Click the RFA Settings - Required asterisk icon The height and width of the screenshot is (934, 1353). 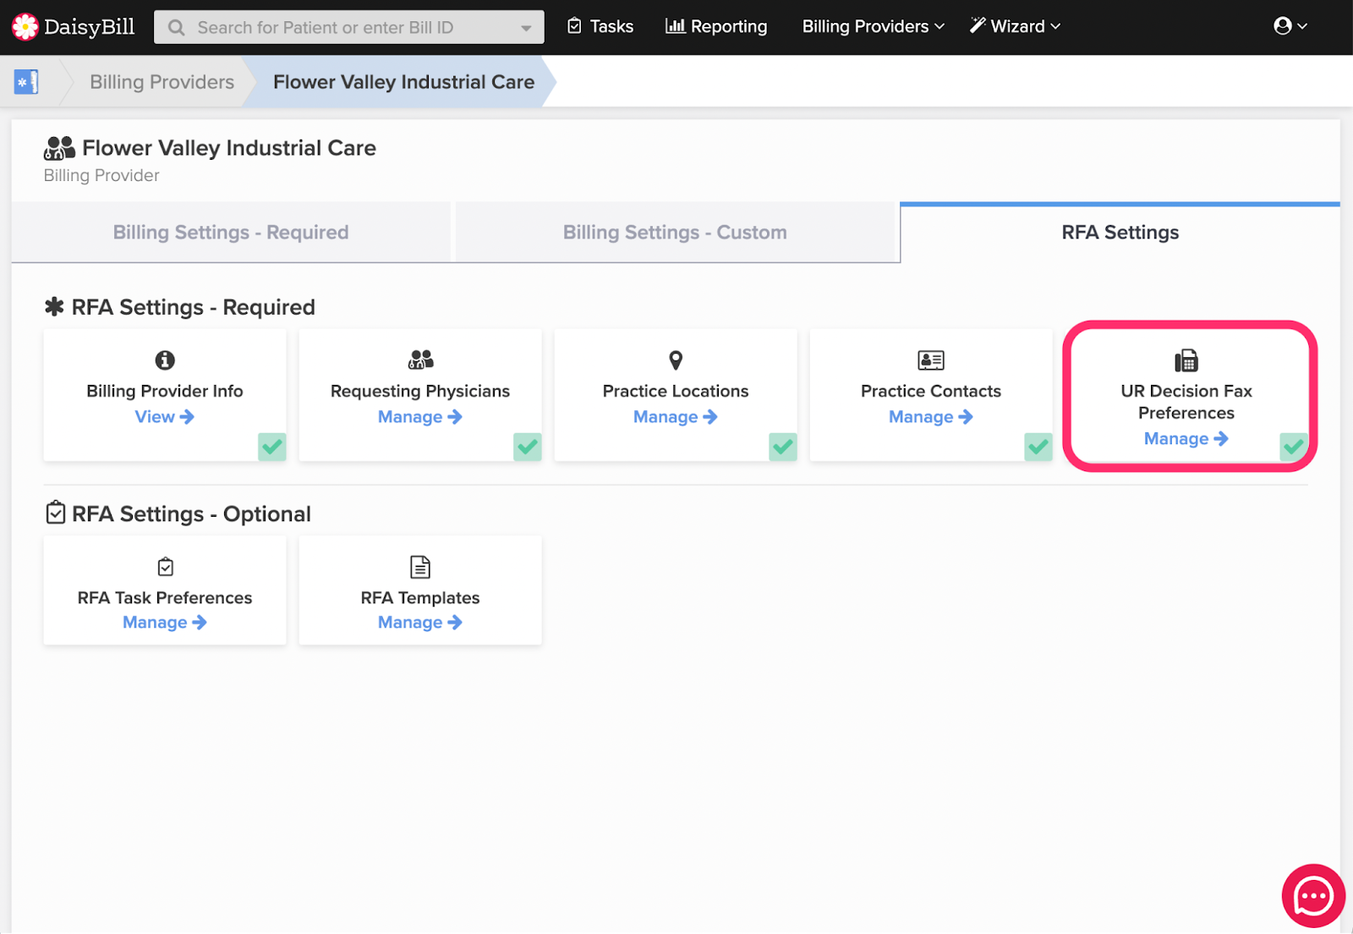coord(54,306)
